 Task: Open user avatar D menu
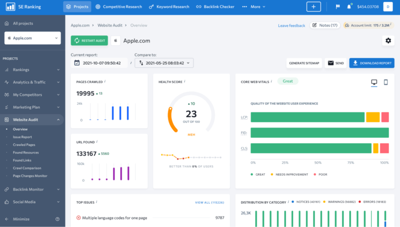tap(388, 7)
